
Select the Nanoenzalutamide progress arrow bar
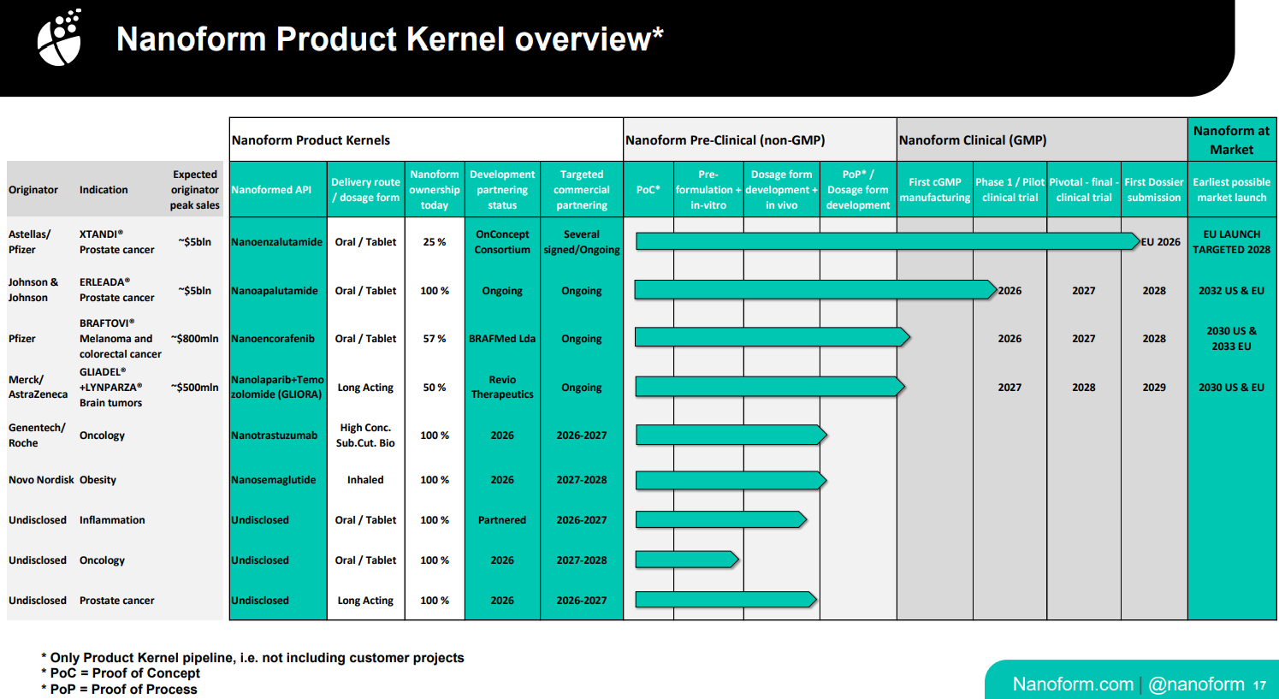pos(886,241)
